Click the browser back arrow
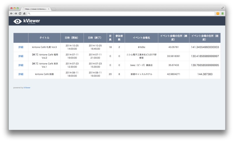The height and width of the screenshot is (142, 234). [x=11, y=13]
